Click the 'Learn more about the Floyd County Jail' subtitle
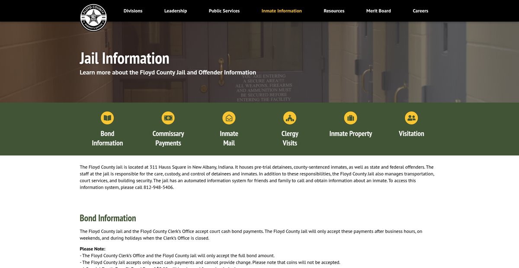Image resolution: width=519 pixels, height=268 pixels. 168,72
